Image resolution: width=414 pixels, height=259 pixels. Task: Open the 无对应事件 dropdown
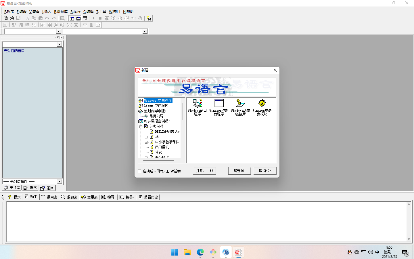click(x=59, y=182)
